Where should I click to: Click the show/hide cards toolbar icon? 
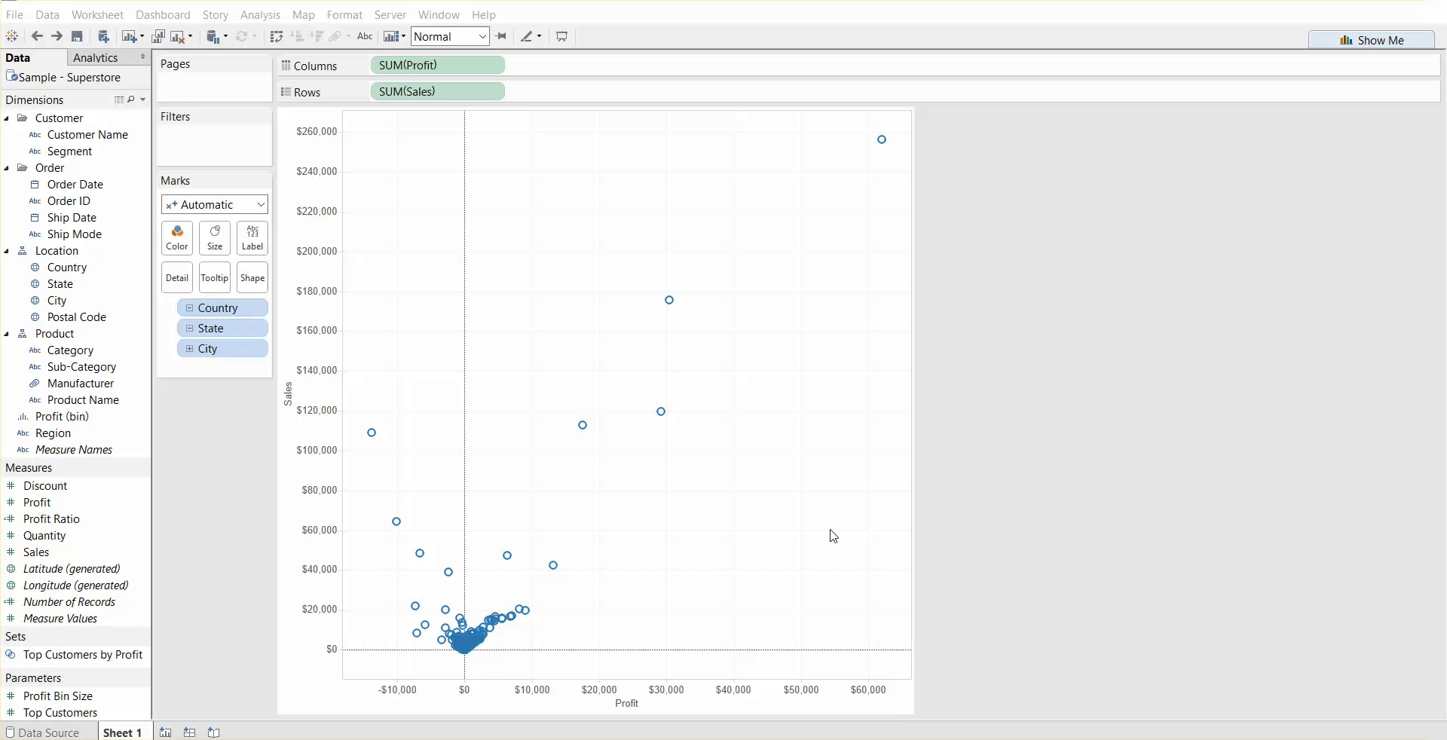click(390, 36)
